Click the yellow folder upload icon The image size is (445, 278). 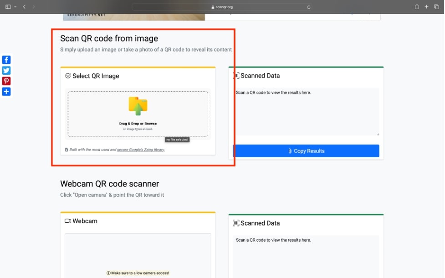coord(138,106)
